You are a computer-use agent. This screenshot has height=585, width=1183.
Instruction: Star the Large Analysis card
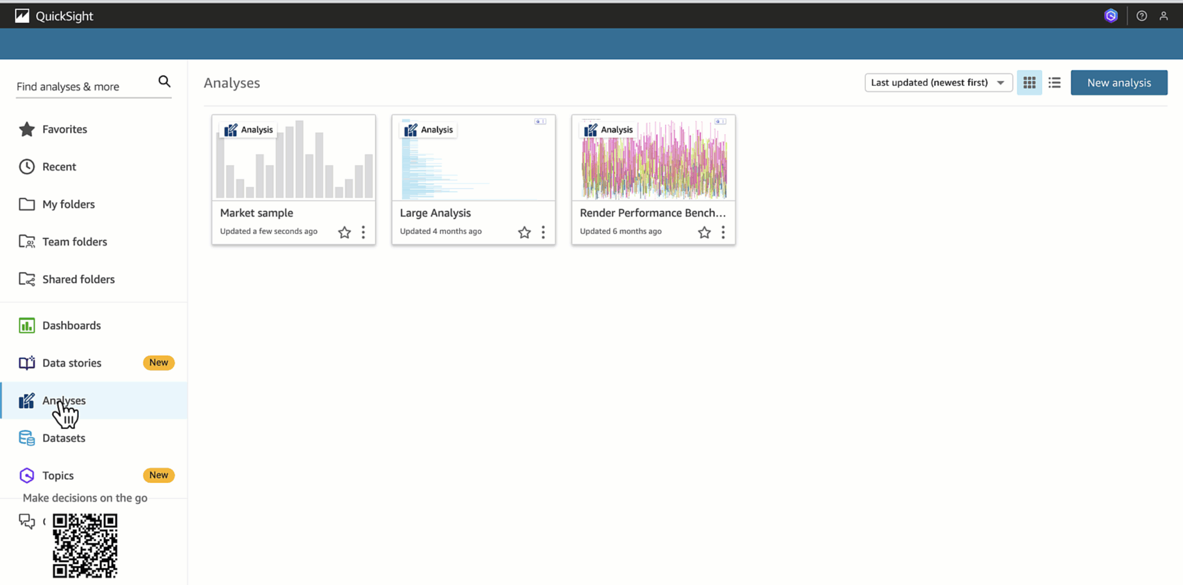[x=524, y=232]
